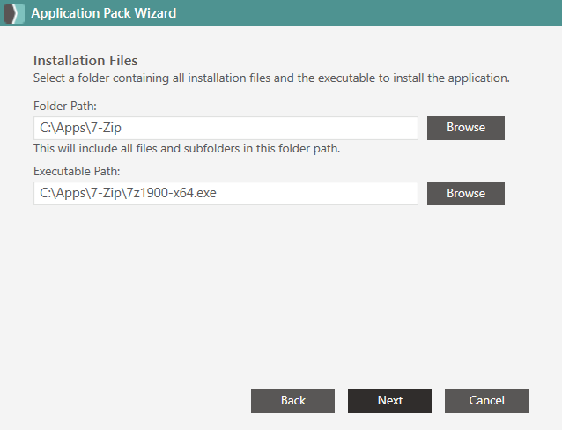
Task: Continue with the Next button
Action: coord(389,401)
